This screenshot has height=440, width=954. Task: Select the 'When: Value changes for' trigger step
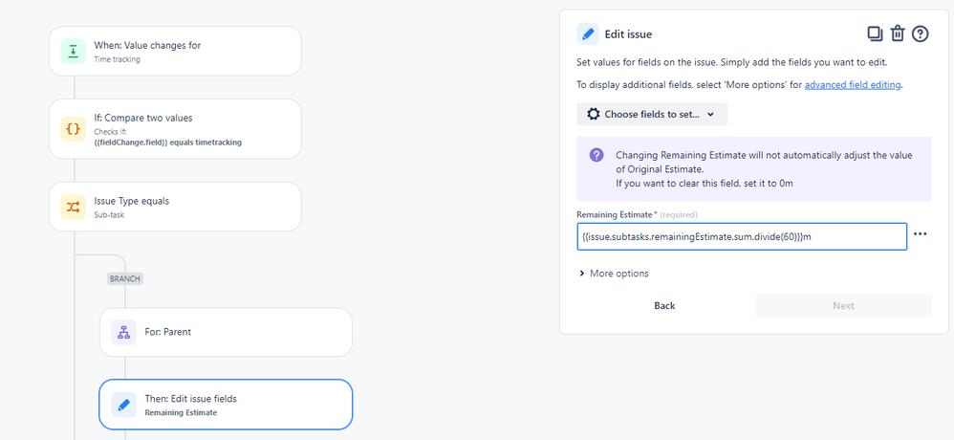pyautogui.click(x=175, y=51)
